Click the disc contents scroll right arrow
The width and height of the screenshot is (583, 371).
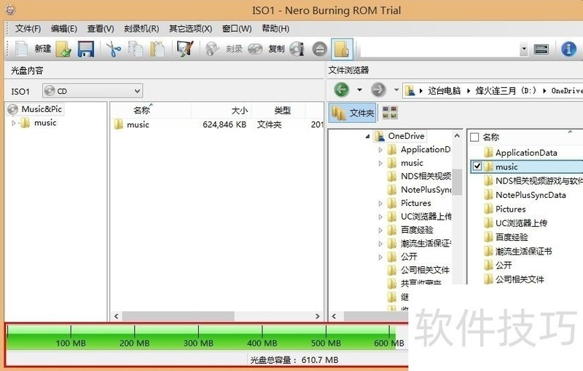[x=317, y=316]
